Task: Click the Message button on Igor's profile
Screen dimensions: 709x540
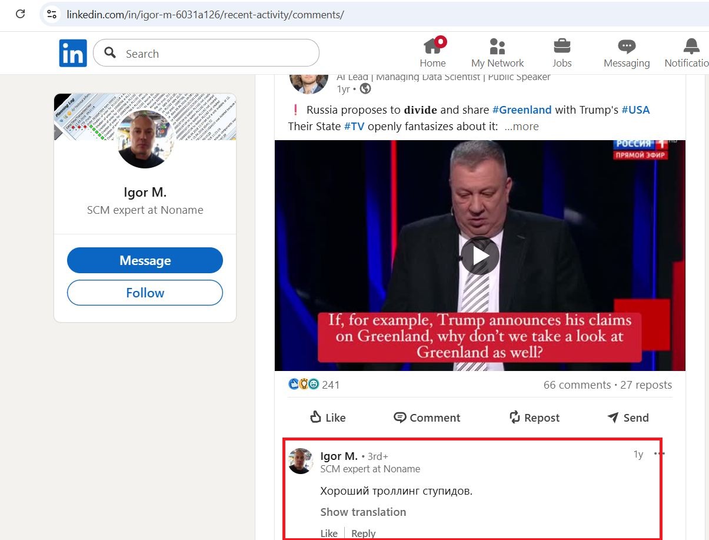Action: 145,260
